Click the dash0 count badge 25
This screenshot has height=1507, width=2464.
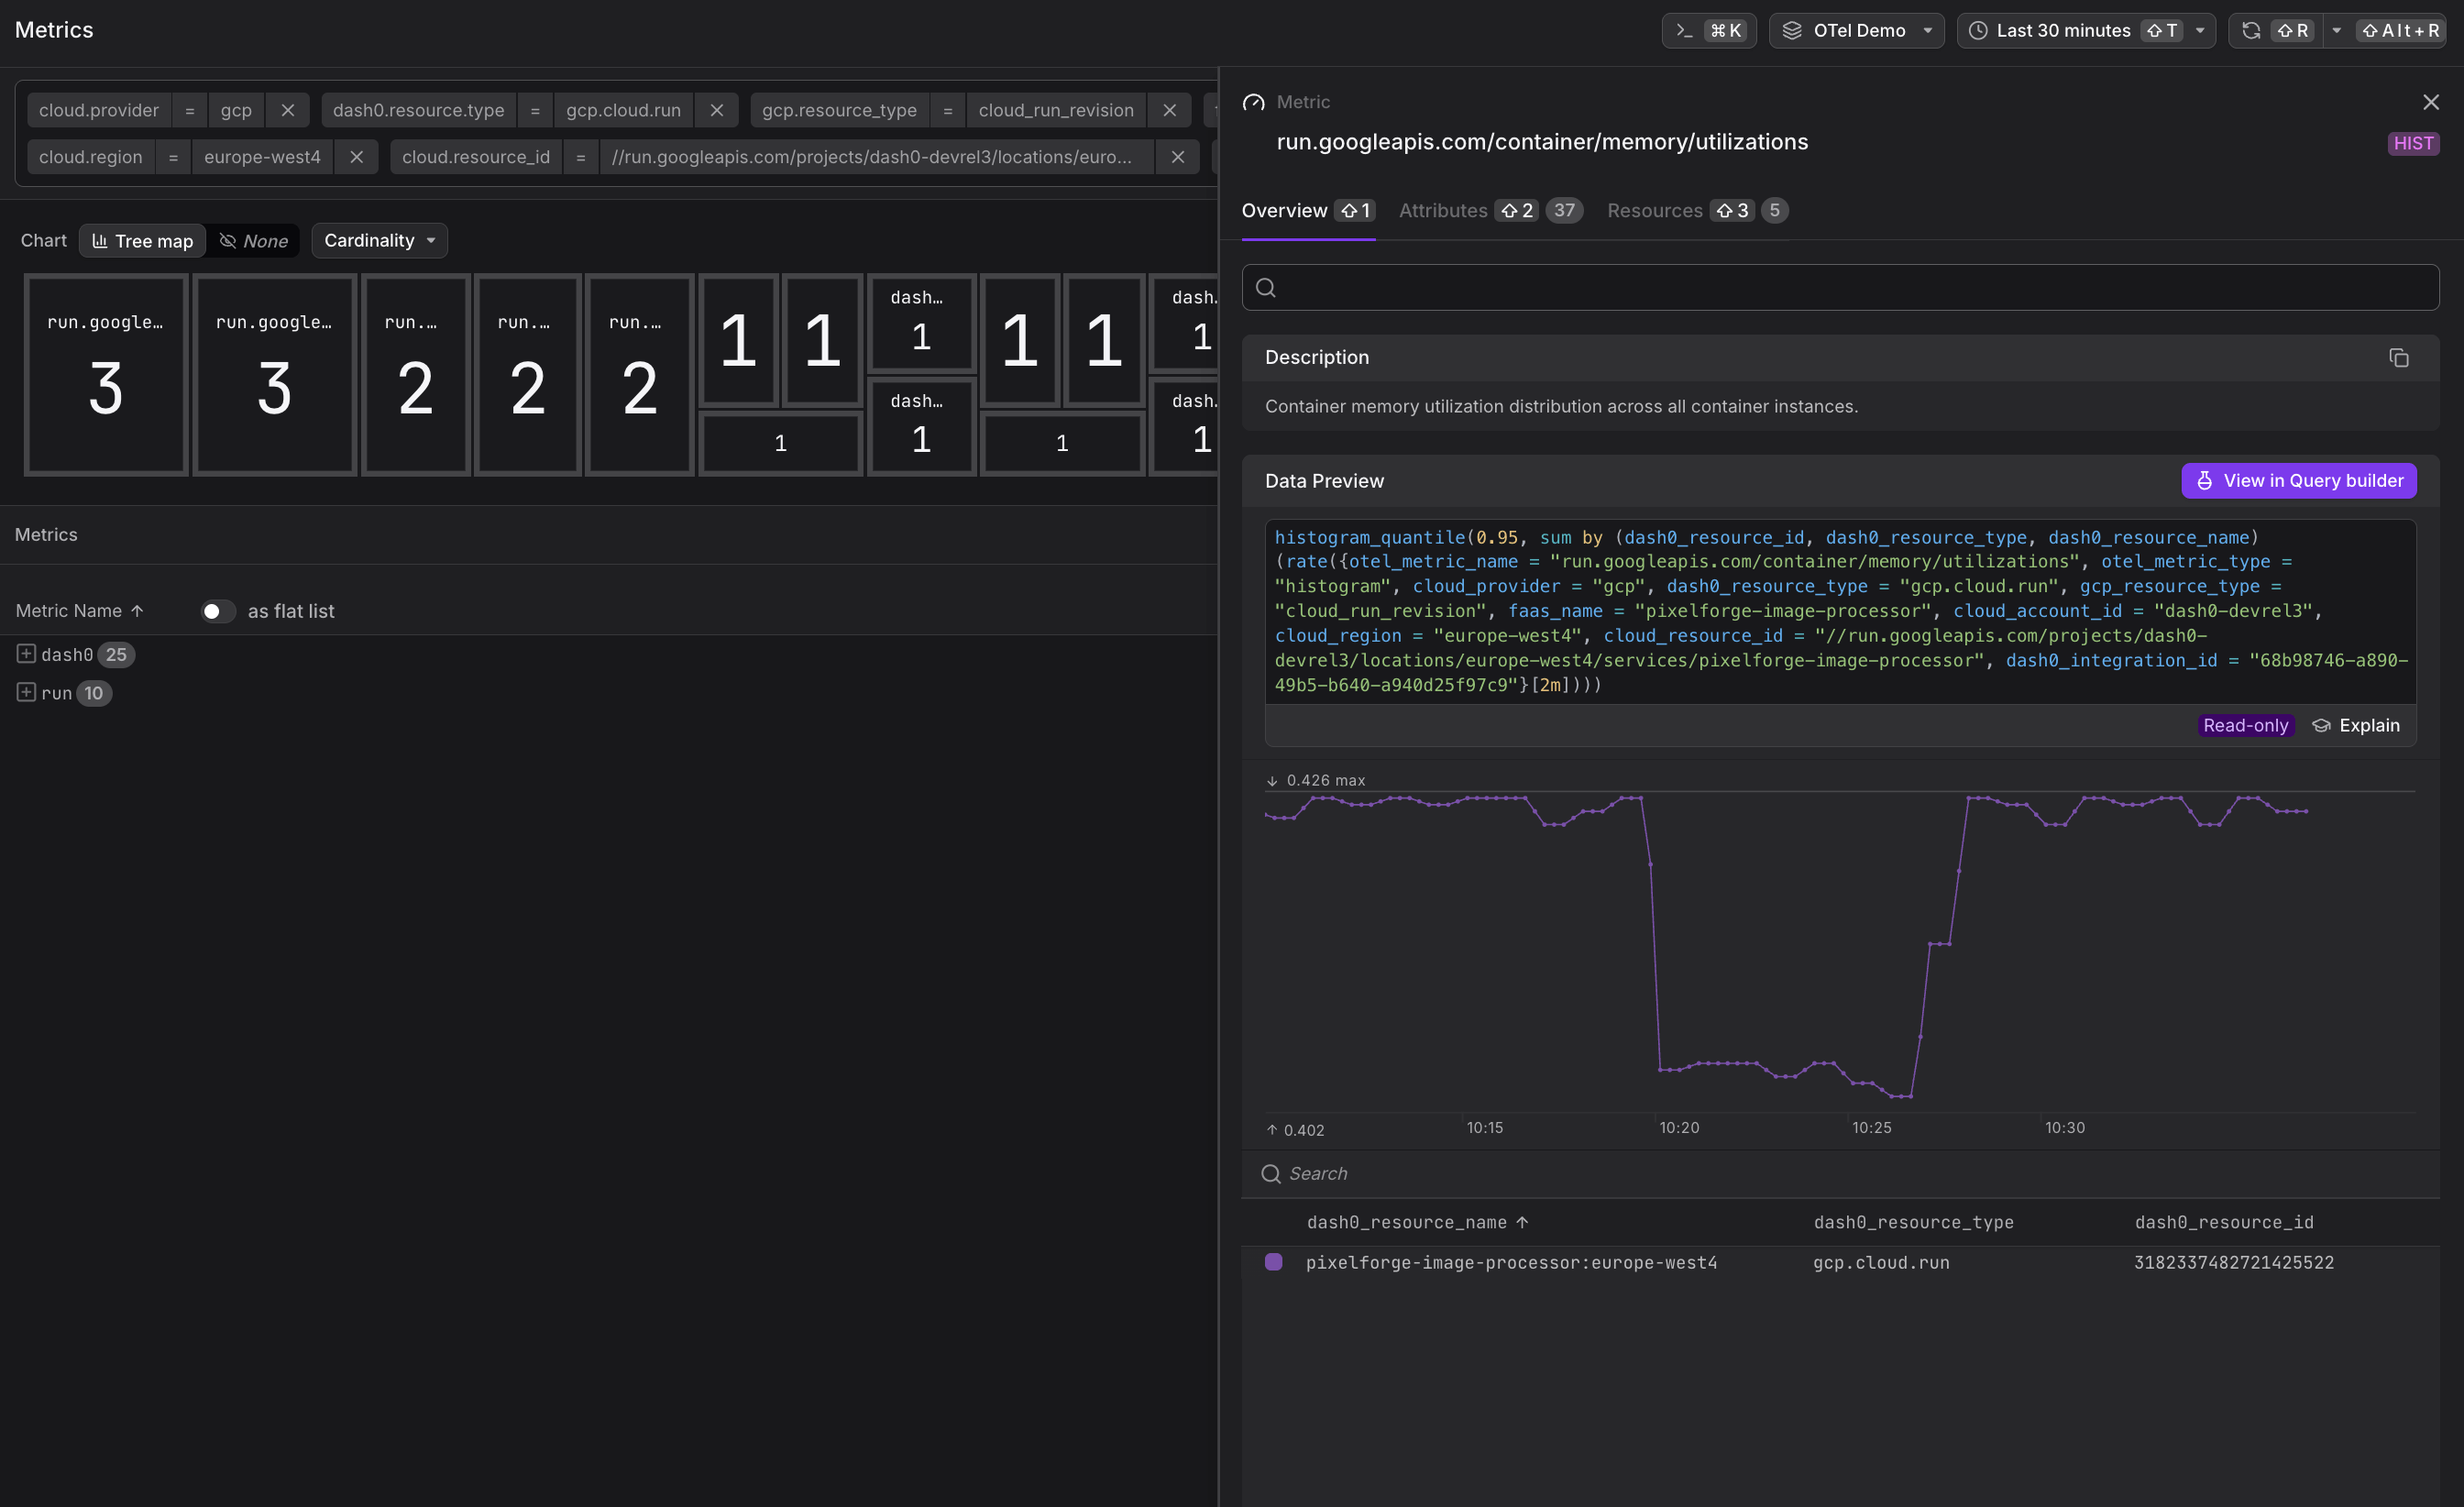click(116, 655)
